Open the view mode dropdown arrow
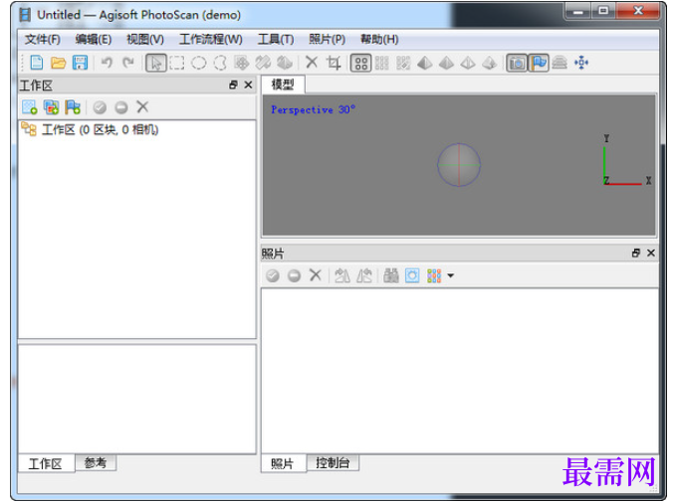674x503 pixels. pyautogui.click(x=450, y=276)
